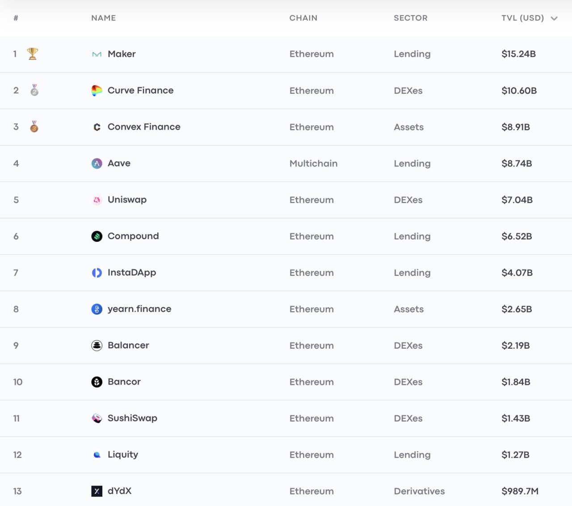The height and width of the screenshot is (506, 572).
Task: Click the Aave ghost logo icon
Action: (97, 164)
